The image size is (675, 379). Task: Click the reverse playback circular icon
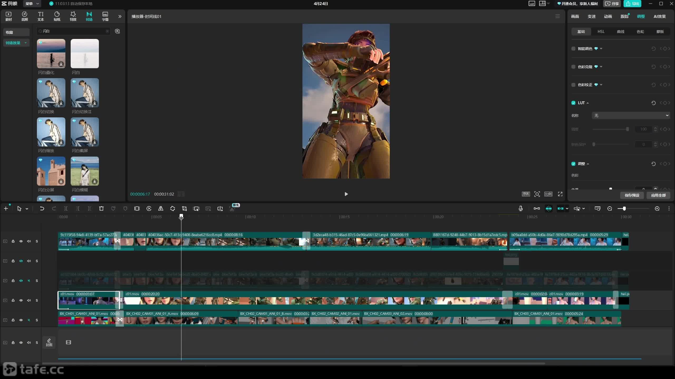click(x=149, y=208)
